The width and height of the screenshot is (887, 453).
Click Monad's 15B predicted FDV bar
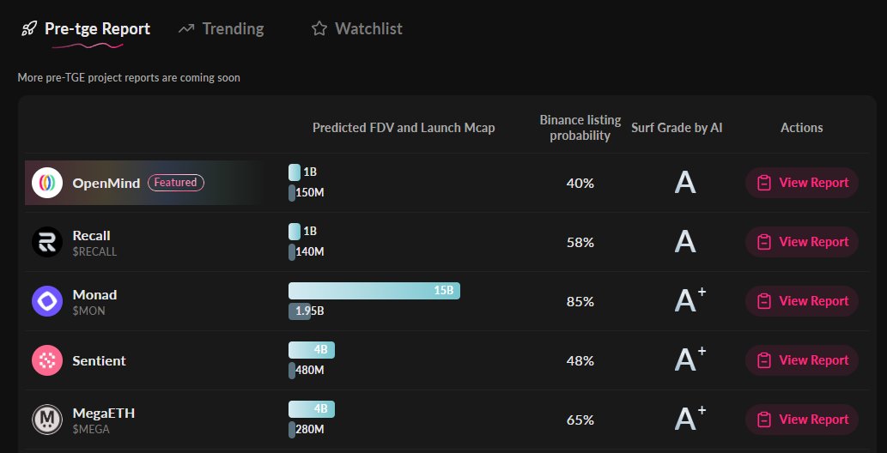pyautogui.click(x=374, y=291)
